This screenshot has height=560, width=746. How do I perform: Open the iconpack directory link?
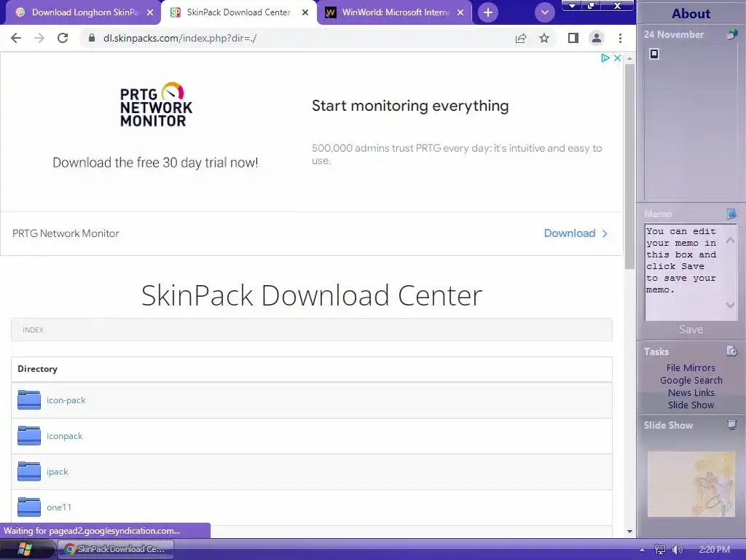[65, 436]
